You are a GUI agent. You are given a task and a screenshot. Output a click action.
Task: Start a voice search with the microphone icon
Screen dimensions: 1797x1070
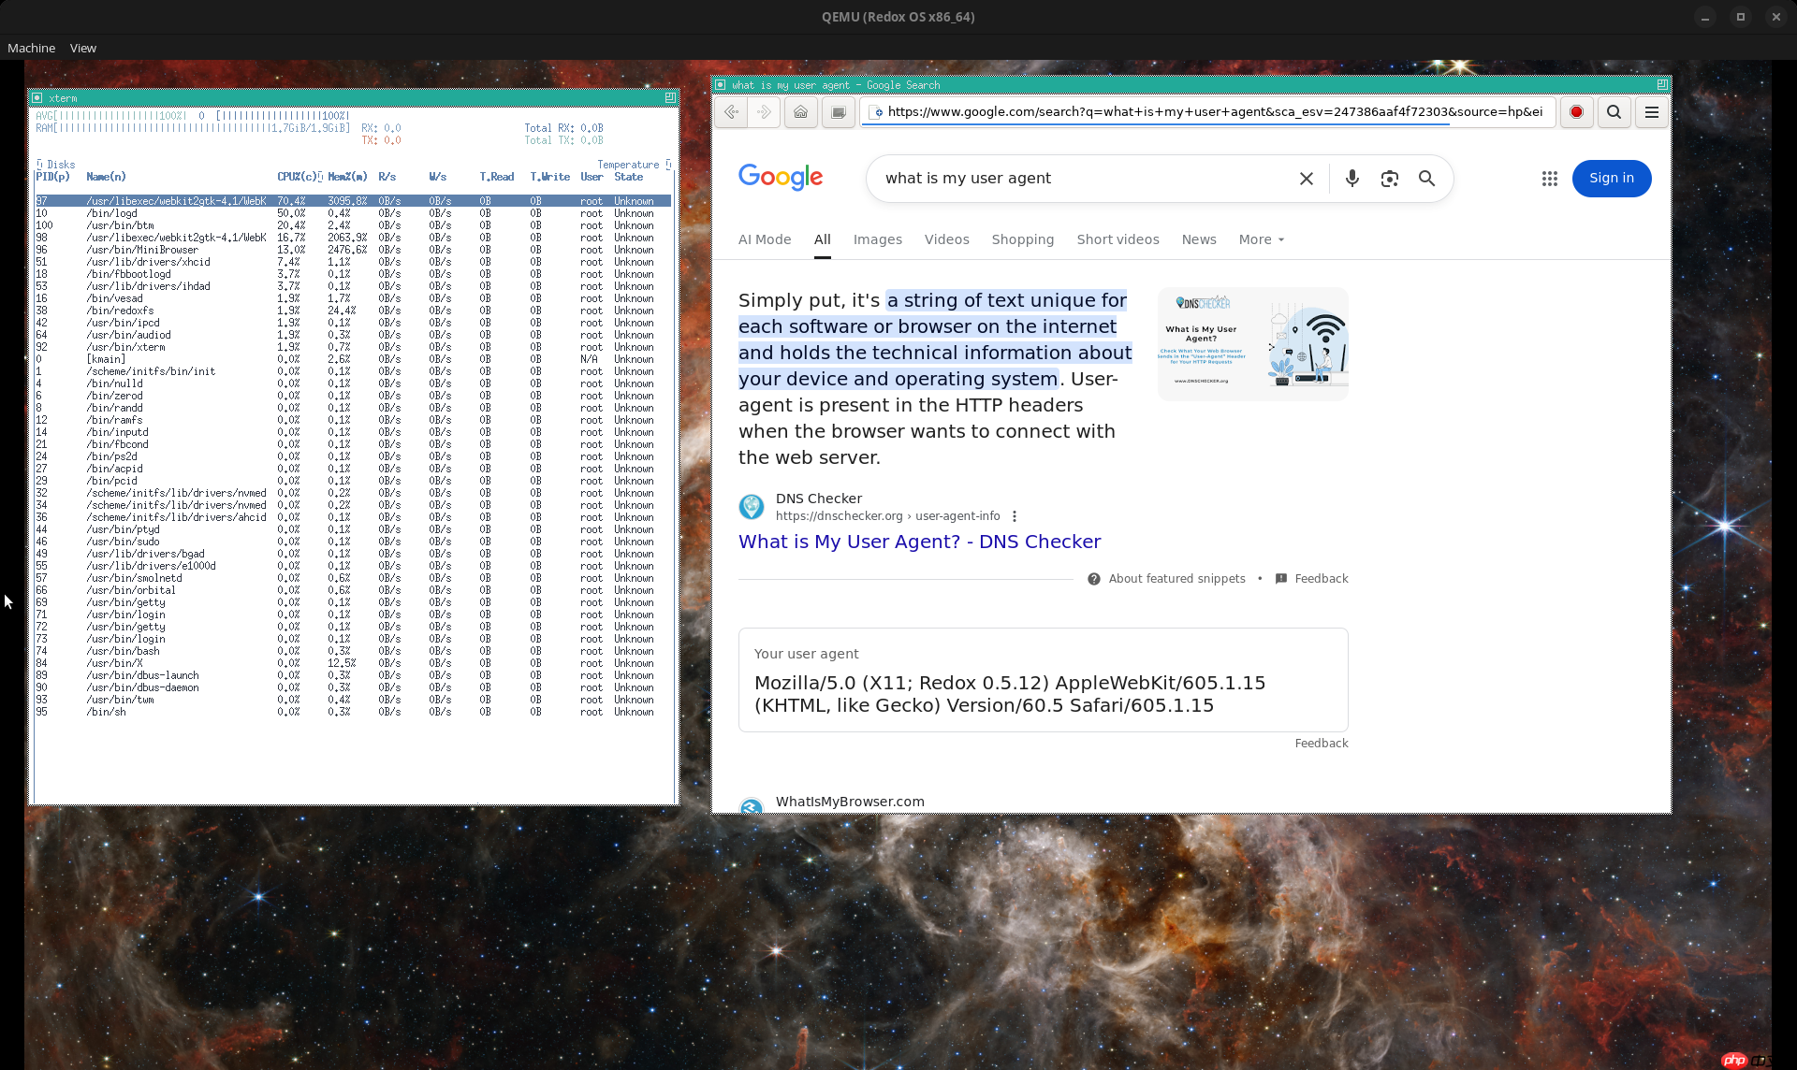(x=1351, y=178)
